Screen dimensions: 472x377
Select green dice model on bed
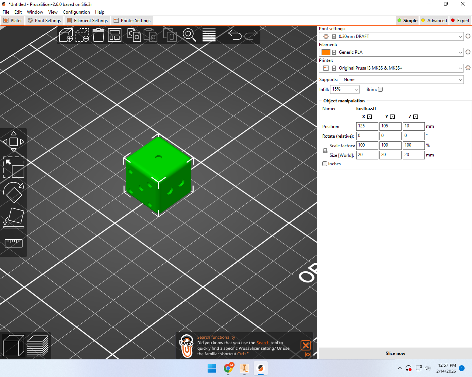(x=159, y=176)
